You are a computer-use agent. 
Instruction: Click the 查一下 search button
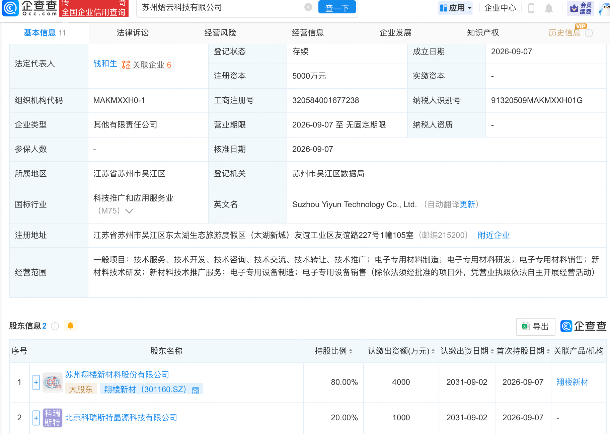[x=337, y=7]
